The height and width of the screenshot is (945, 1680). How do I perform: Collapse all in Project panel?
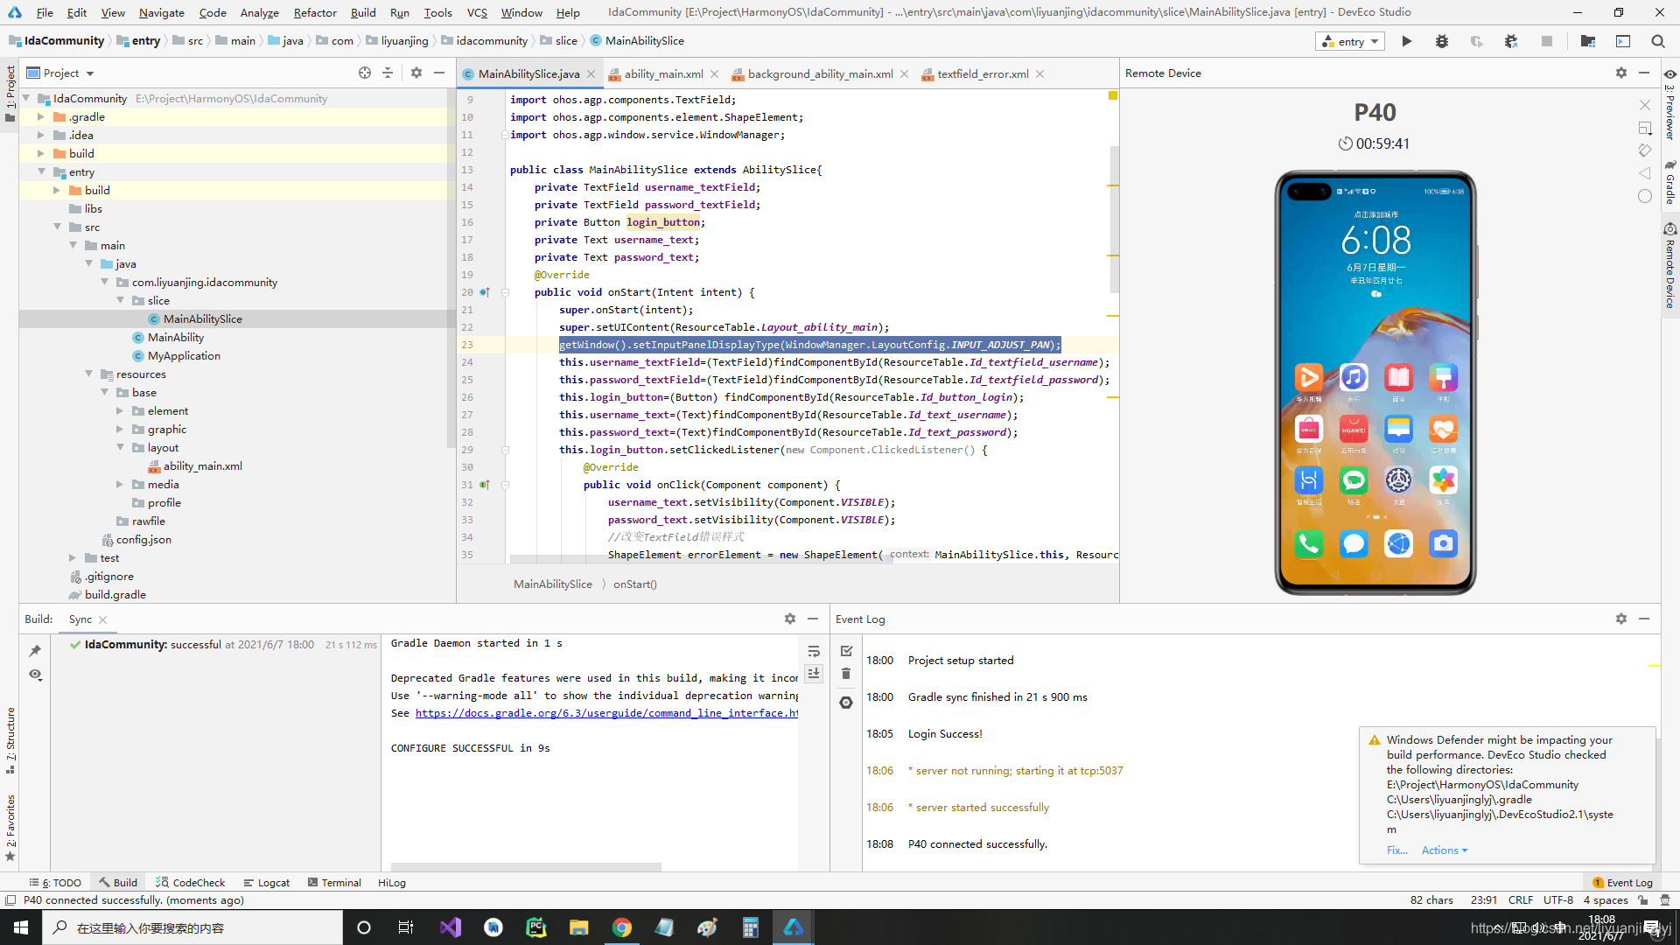pos(388,73)
